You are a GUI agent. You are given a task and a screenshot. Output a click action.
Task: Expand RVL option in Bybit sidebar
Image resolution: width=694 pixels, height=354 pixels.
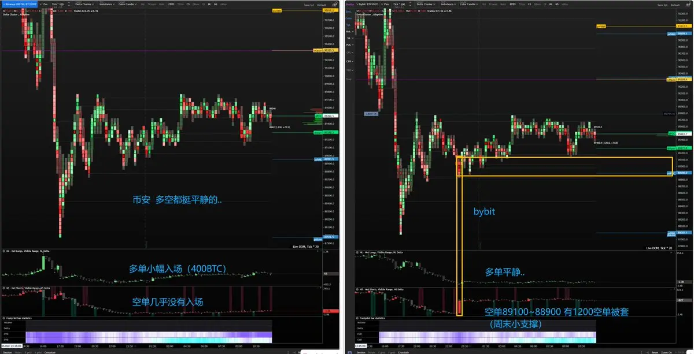[349, 31]
